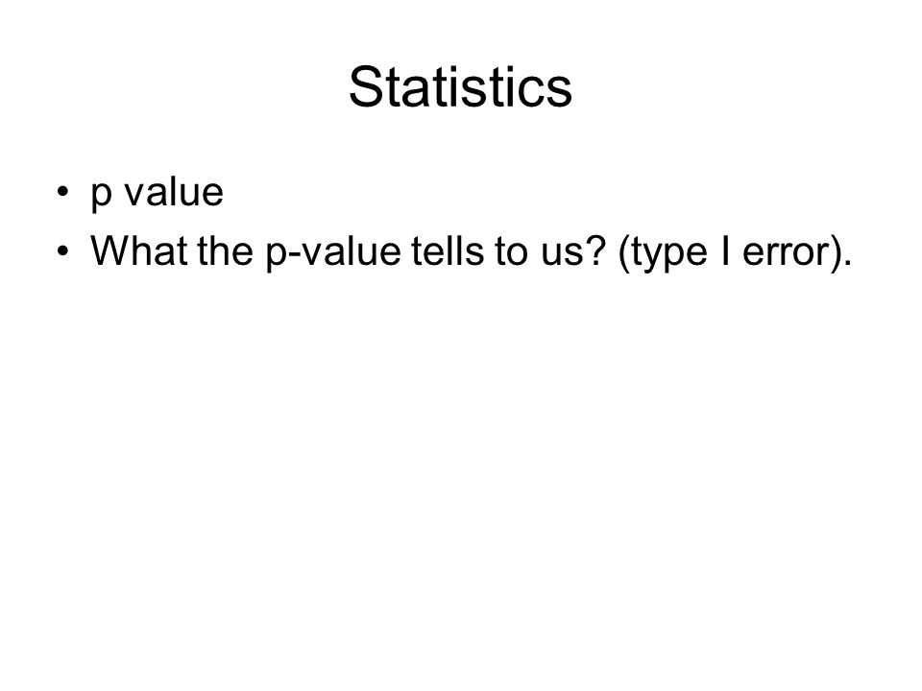Click the word "type" in parentheses

(668, 253)
